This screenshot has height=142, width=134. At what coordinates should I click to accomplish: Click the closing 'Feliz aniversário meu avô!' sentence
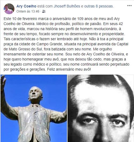click(x=69, y=70)
